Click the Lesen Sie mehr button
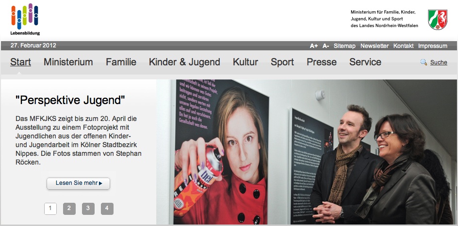This screenshot has height=226, width=458. [78, 183]
